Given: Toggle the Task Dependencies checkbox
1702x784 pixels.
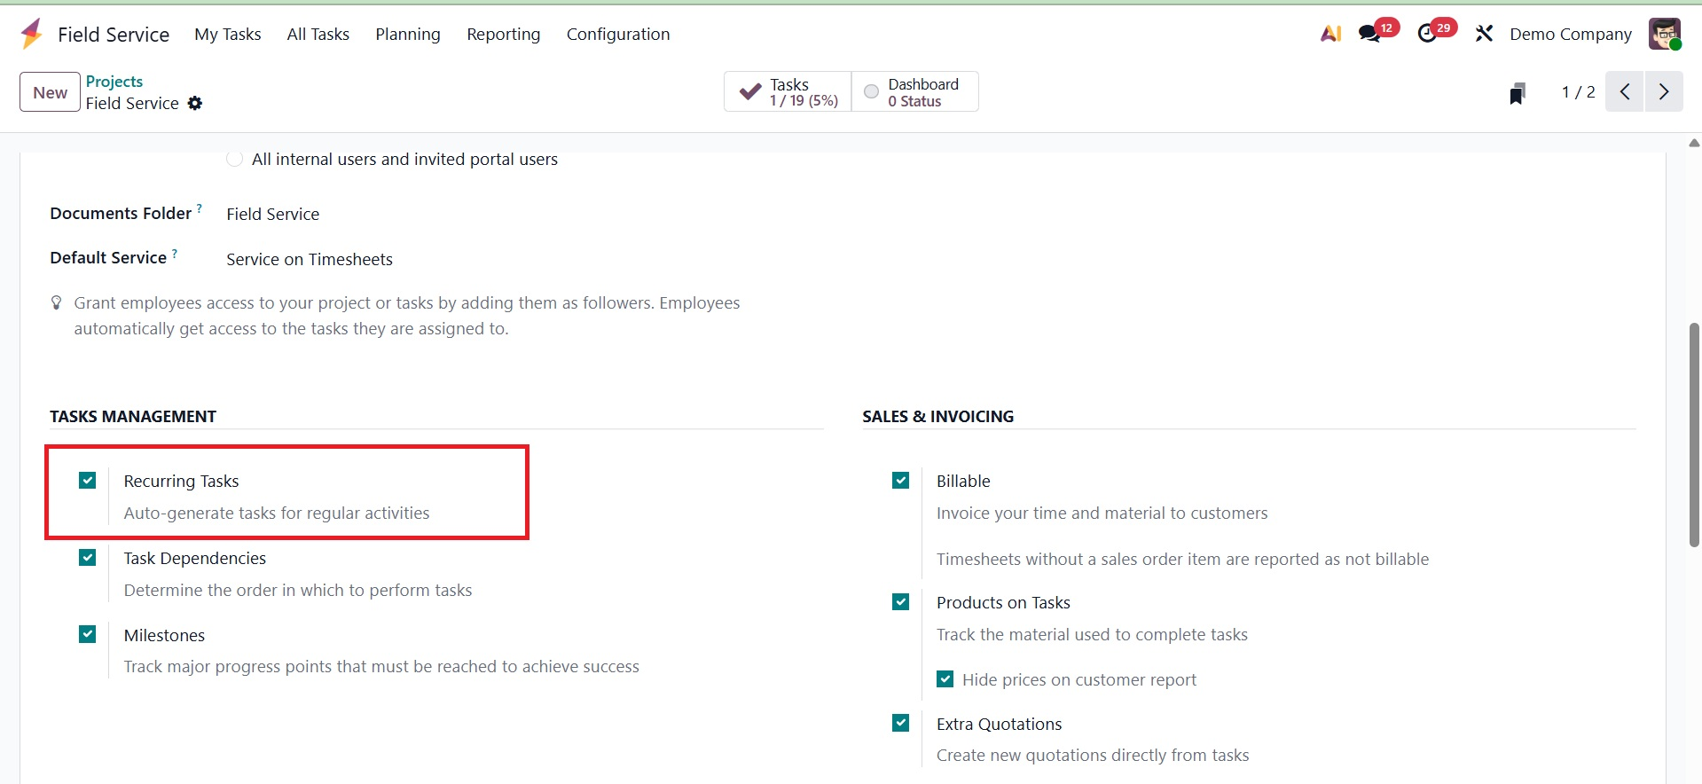Looking at the screenshot, I should 87,558.
